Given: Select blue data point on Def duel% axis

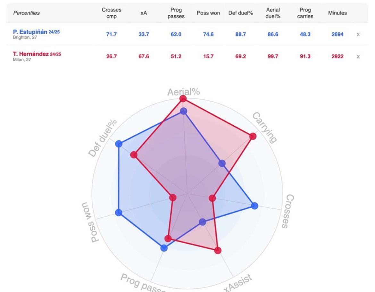Looking at the screenshot, I should tap(119, 144).
